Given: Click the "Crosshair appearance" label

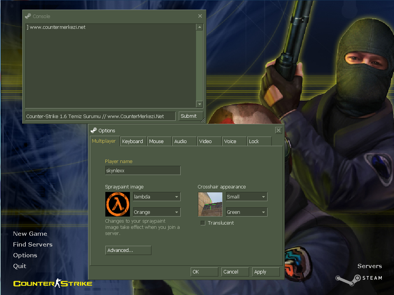Looking at the screenshot, I should [222, 187].
